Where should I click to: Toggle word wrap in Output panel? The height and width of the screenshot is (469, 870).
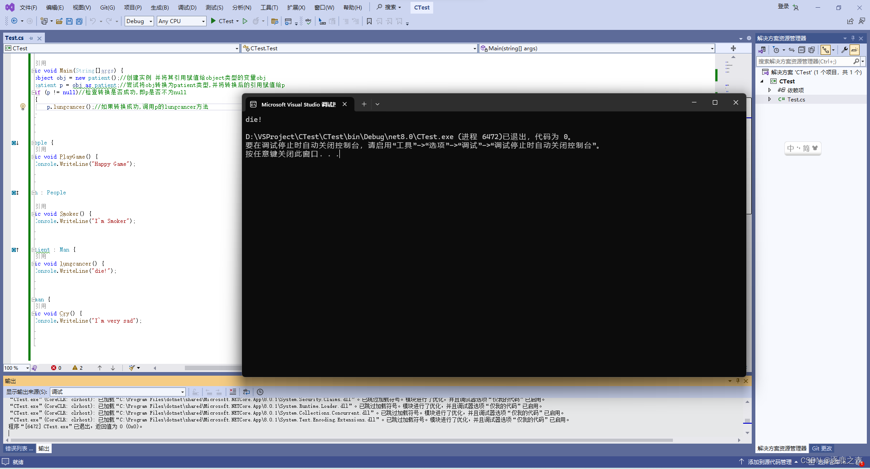click(x=246, y=392)
